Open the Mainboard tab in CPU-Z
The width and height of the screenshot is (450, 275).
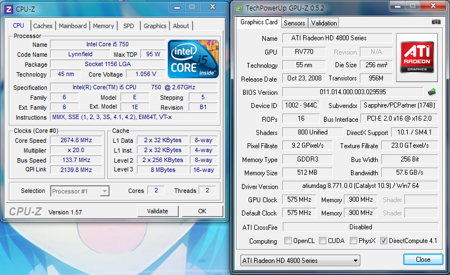pyautogui.click(x=73, y=26)
